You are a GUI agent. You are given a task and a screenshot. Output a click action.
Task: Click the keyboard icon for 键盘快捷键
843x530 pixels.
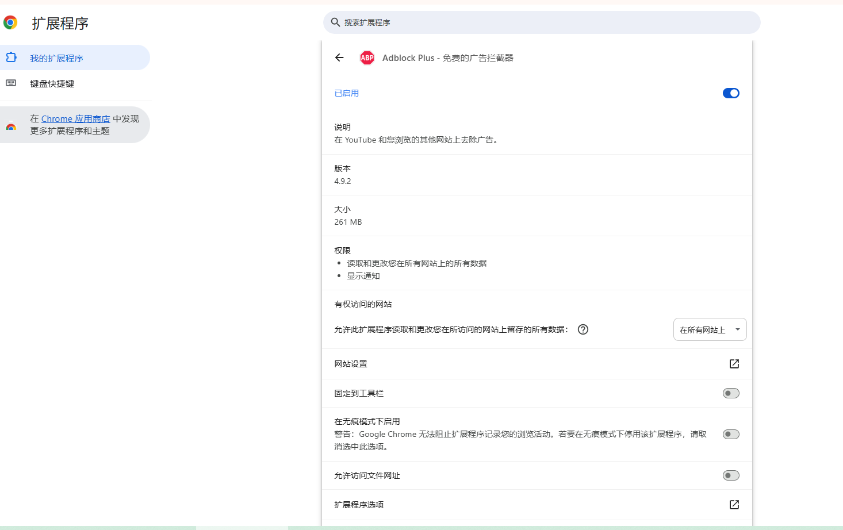tap(11, 83)
